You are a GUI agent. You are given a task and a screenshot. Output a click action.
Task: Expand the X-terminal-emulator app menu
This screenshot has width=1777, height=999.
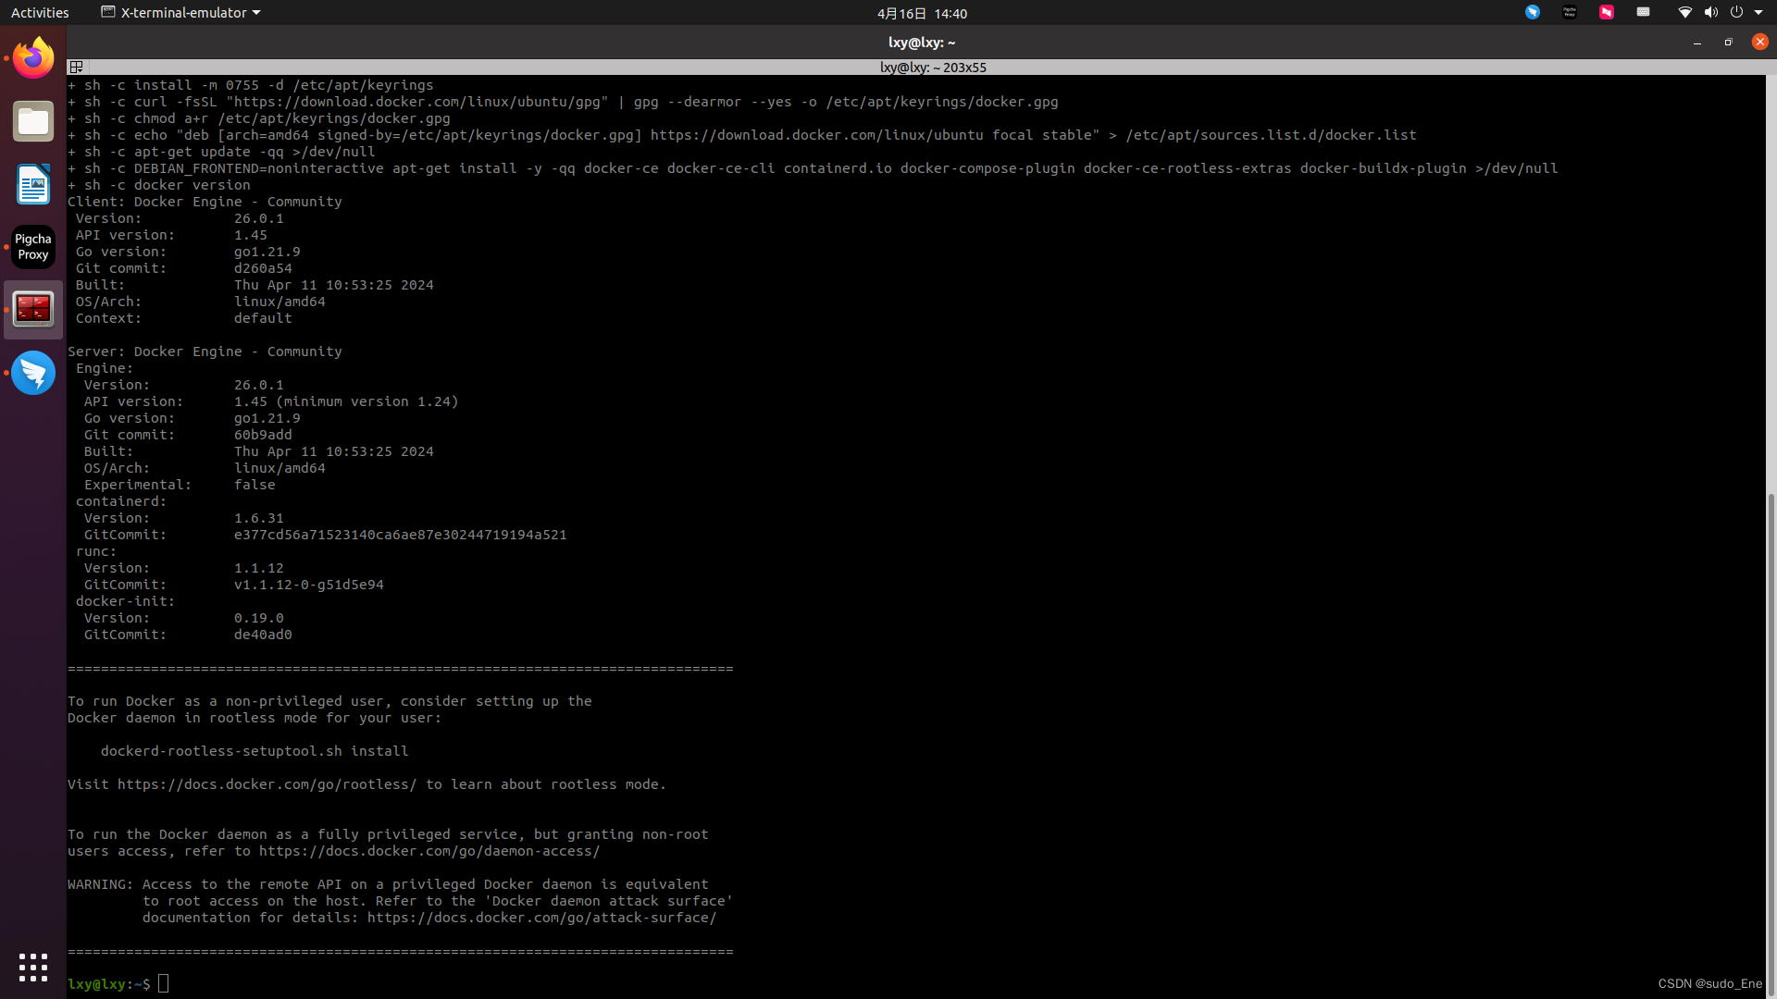[181, 13]
